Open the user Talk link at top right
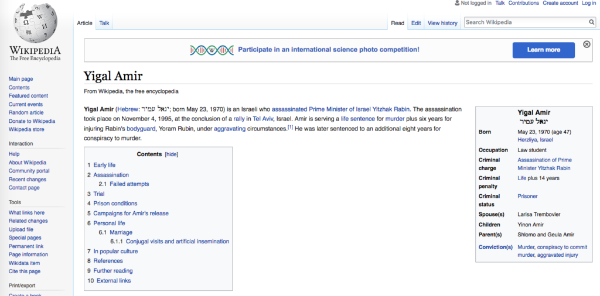Image resolution: width=600 pixels, height=296 pixels. 500,3
